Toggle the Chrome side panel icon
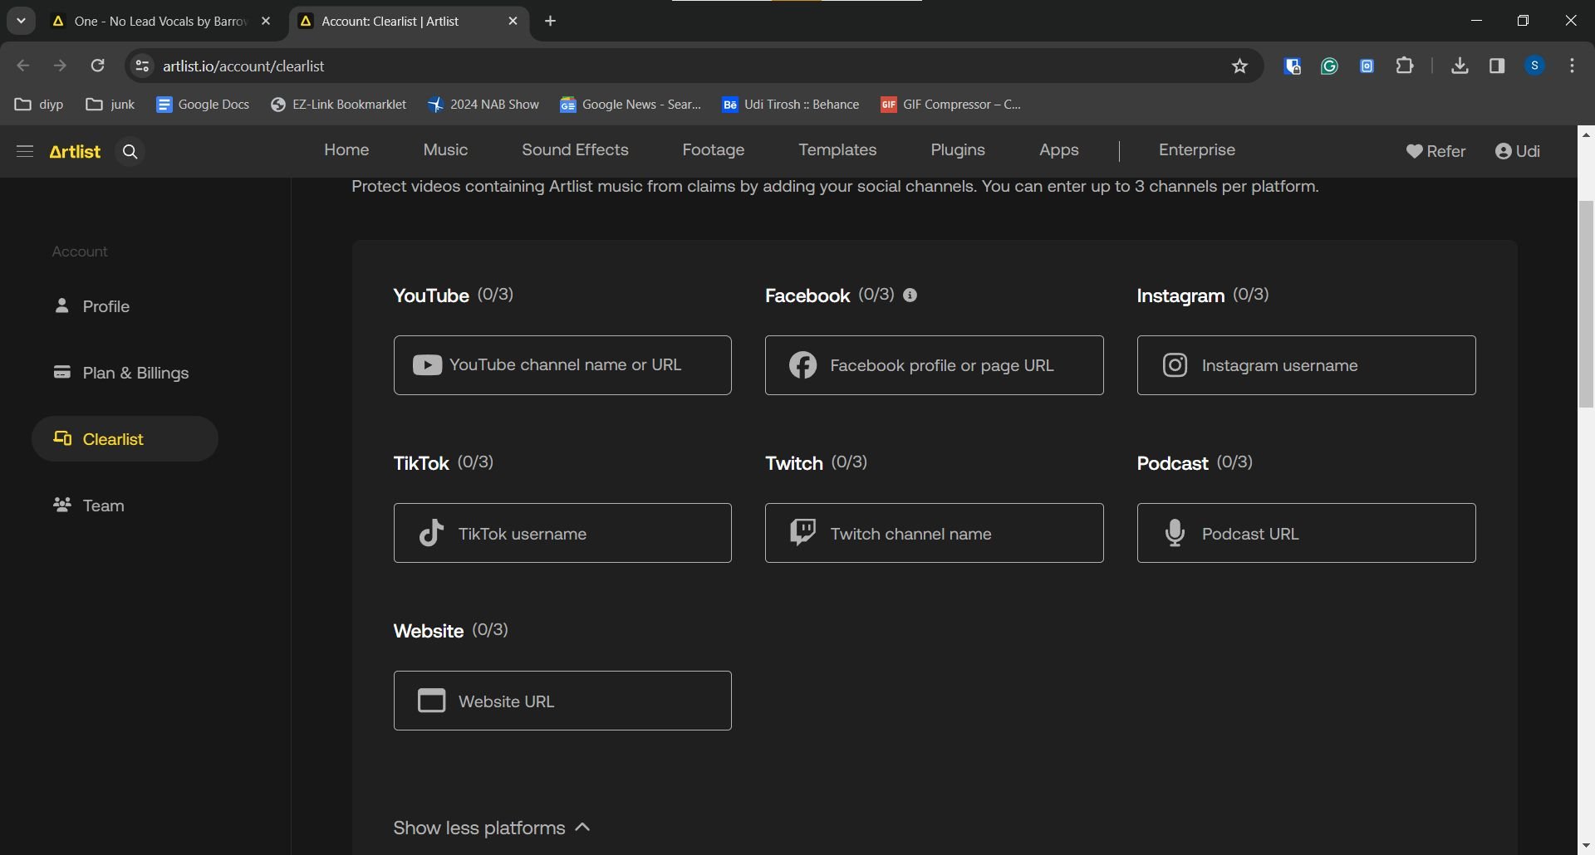This screenshot has width=1595, height=855. (1497, 66)
